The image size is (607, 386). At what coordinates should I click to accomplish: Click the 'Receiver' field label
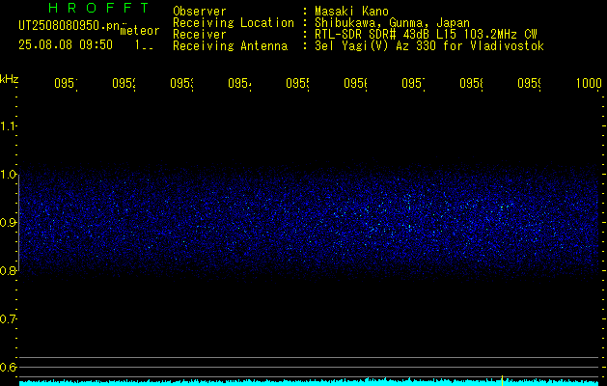pyautogui.click(x=200, y=35)
